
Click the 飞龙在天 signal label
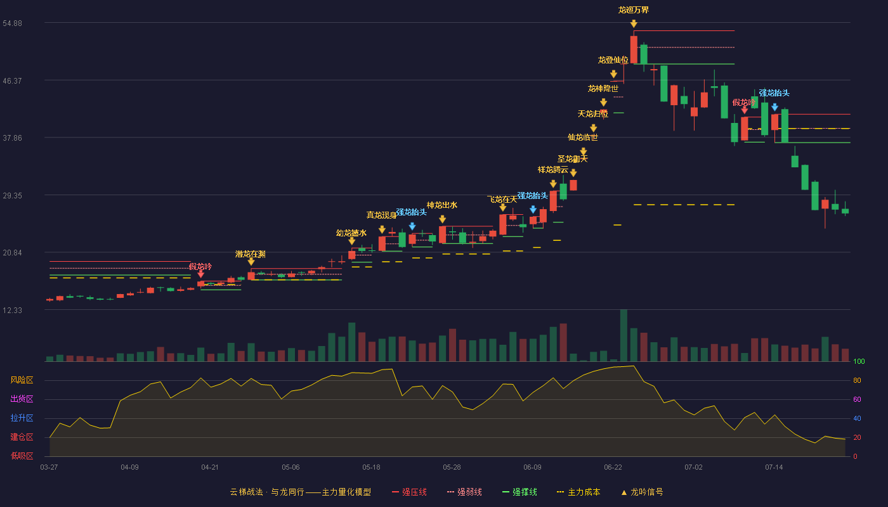tap(503, 200)
